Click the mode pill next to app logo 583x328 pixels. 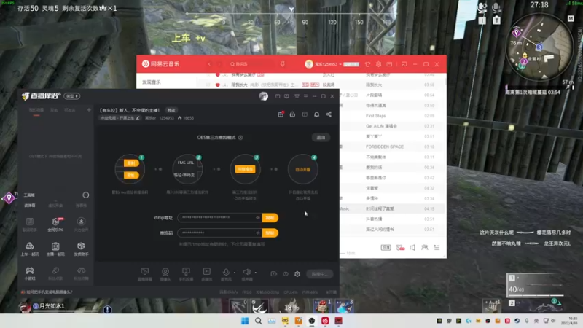71,96
